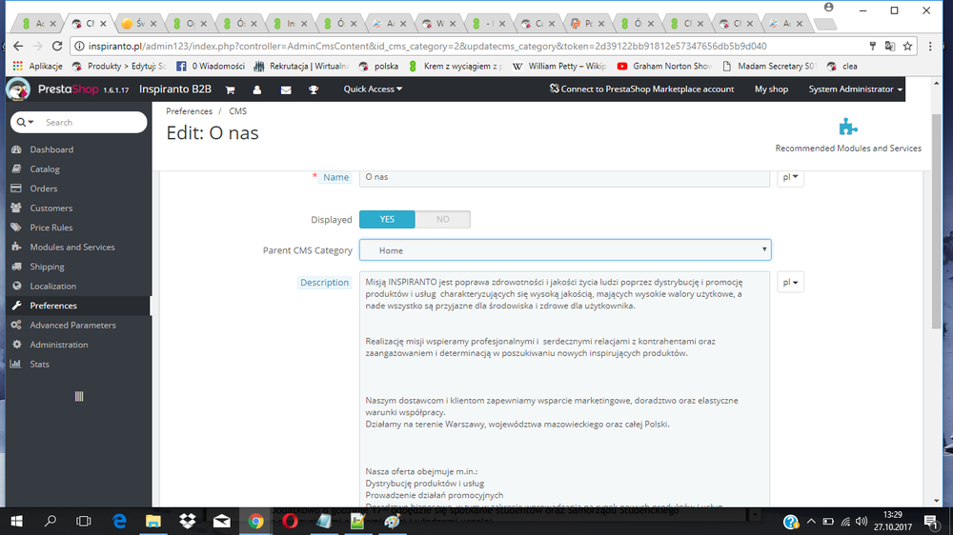The height and width of the screenshot is (535, 953).
Task: Click the volume speaker icon in system tray
Action: pos(862,521)
